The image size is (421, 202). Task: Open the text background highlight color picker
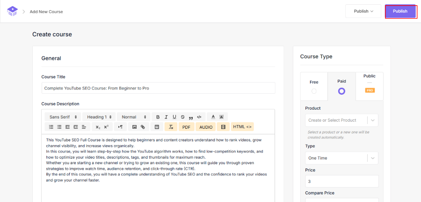pos(222,117)
